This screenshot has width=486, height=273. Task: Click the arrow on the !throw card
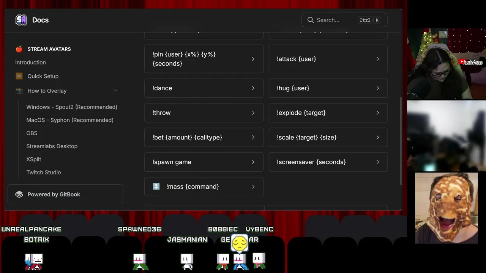click(253, 113)
